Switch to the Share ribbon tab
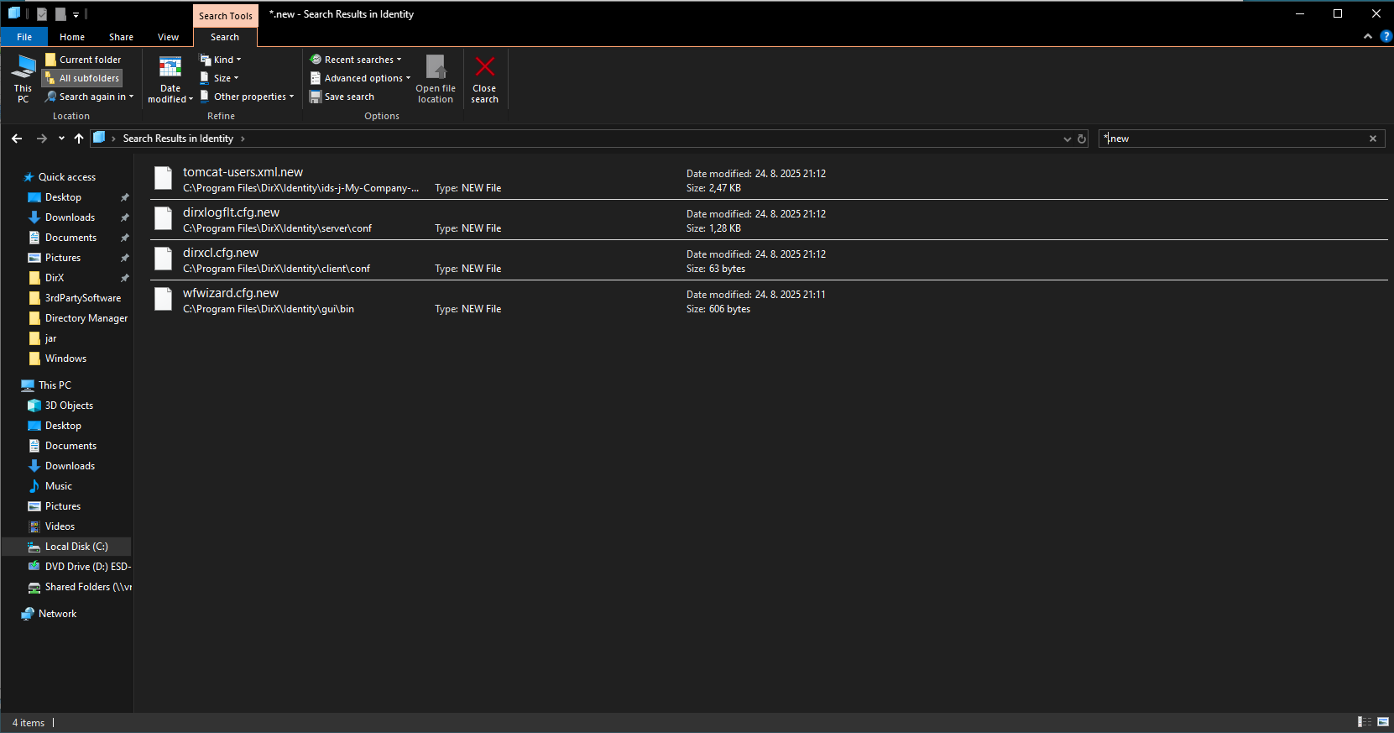This screenshot has width=1394, height=733. [121, 37]
